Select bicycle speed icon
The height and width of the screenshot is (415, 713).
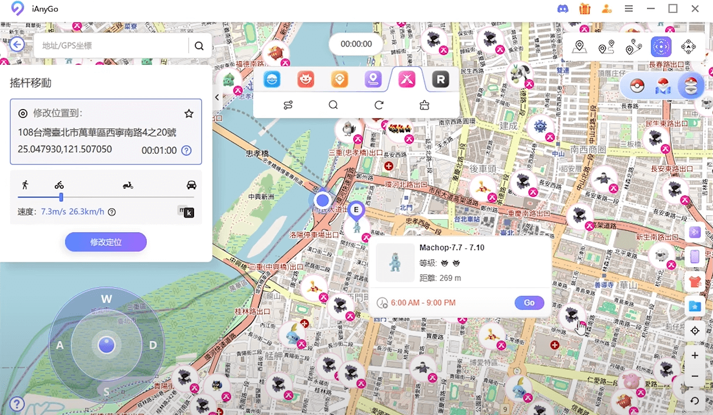(59, 185)
